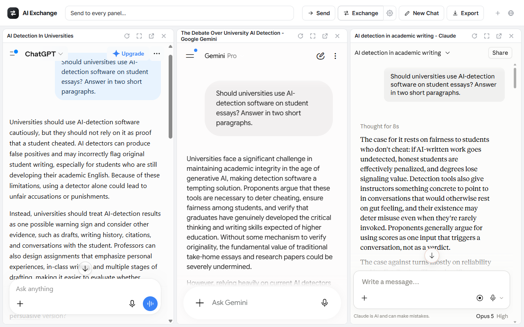Screen dimensions: 524x327
Task: Open Claude panel in external window
Action: (x=499, y=36)
